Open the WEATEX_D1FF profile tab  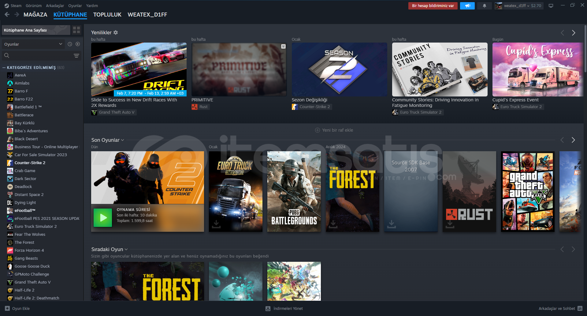(147, 14)
